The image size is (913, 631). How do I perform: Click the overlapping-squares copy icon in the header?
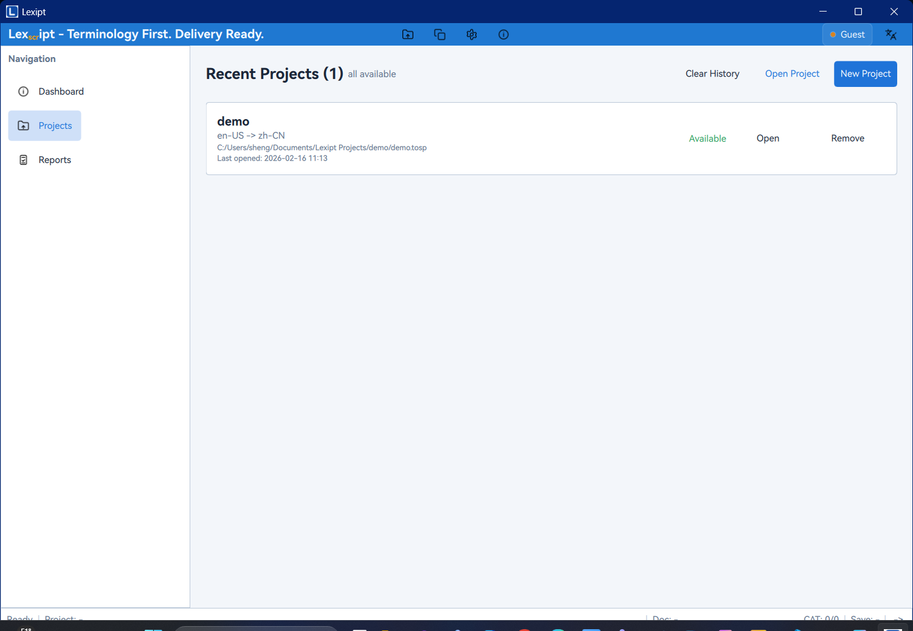click(439, 35)
